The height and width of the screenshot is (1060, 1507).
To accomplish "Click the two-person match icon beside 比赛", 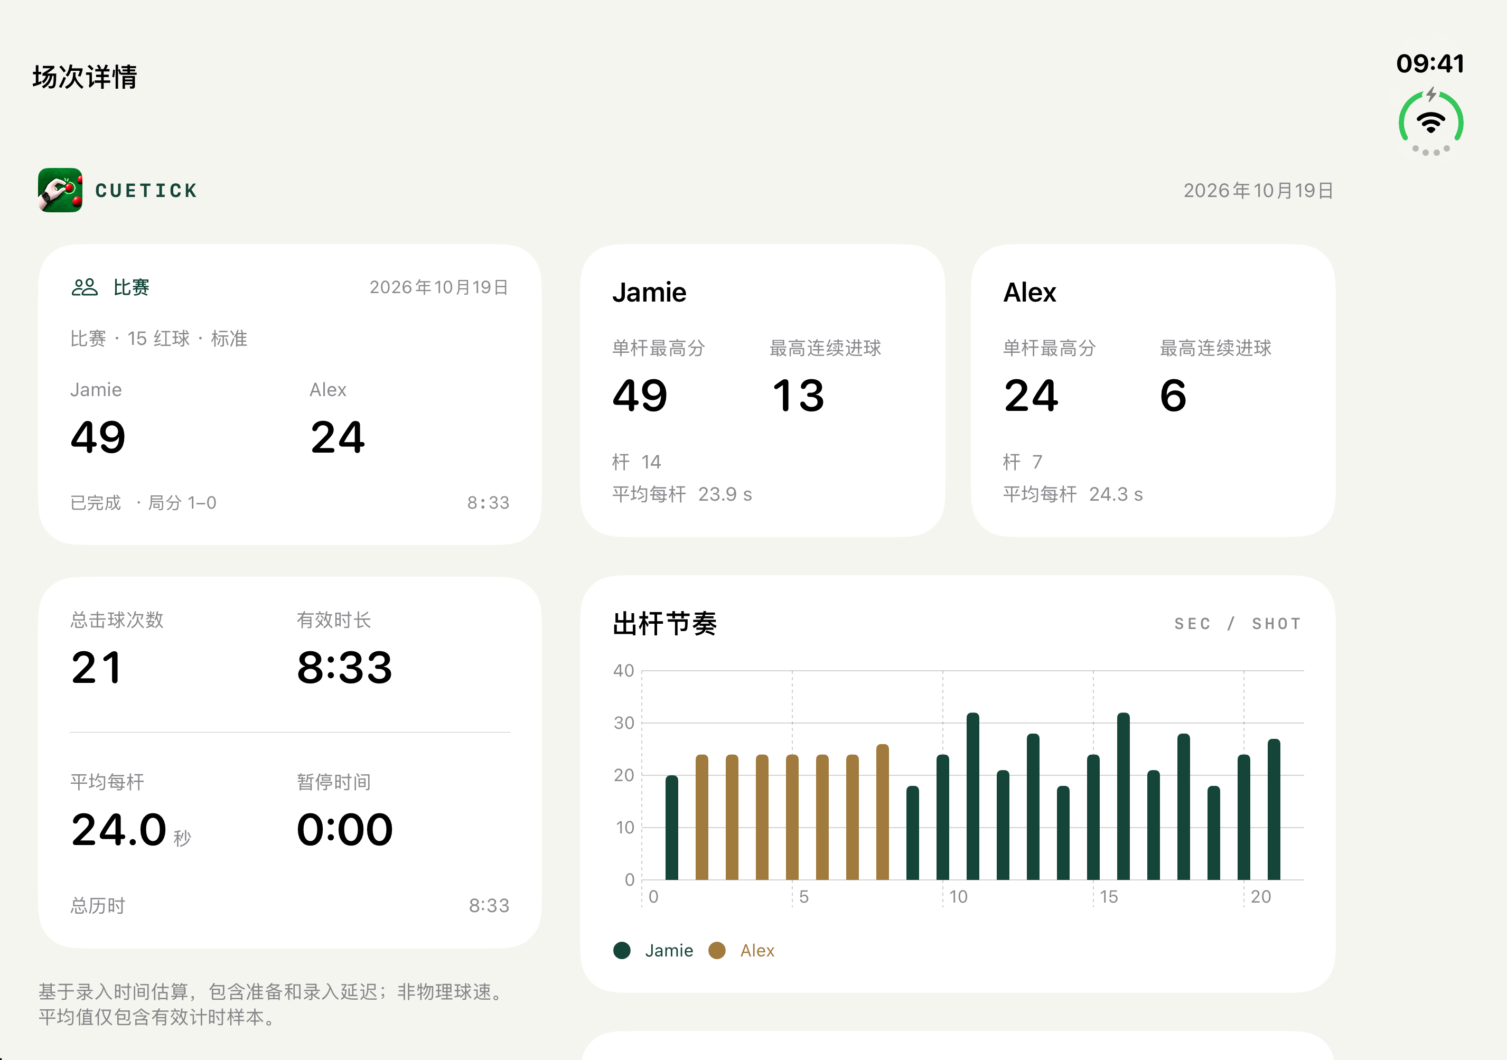I will (85, 287).
